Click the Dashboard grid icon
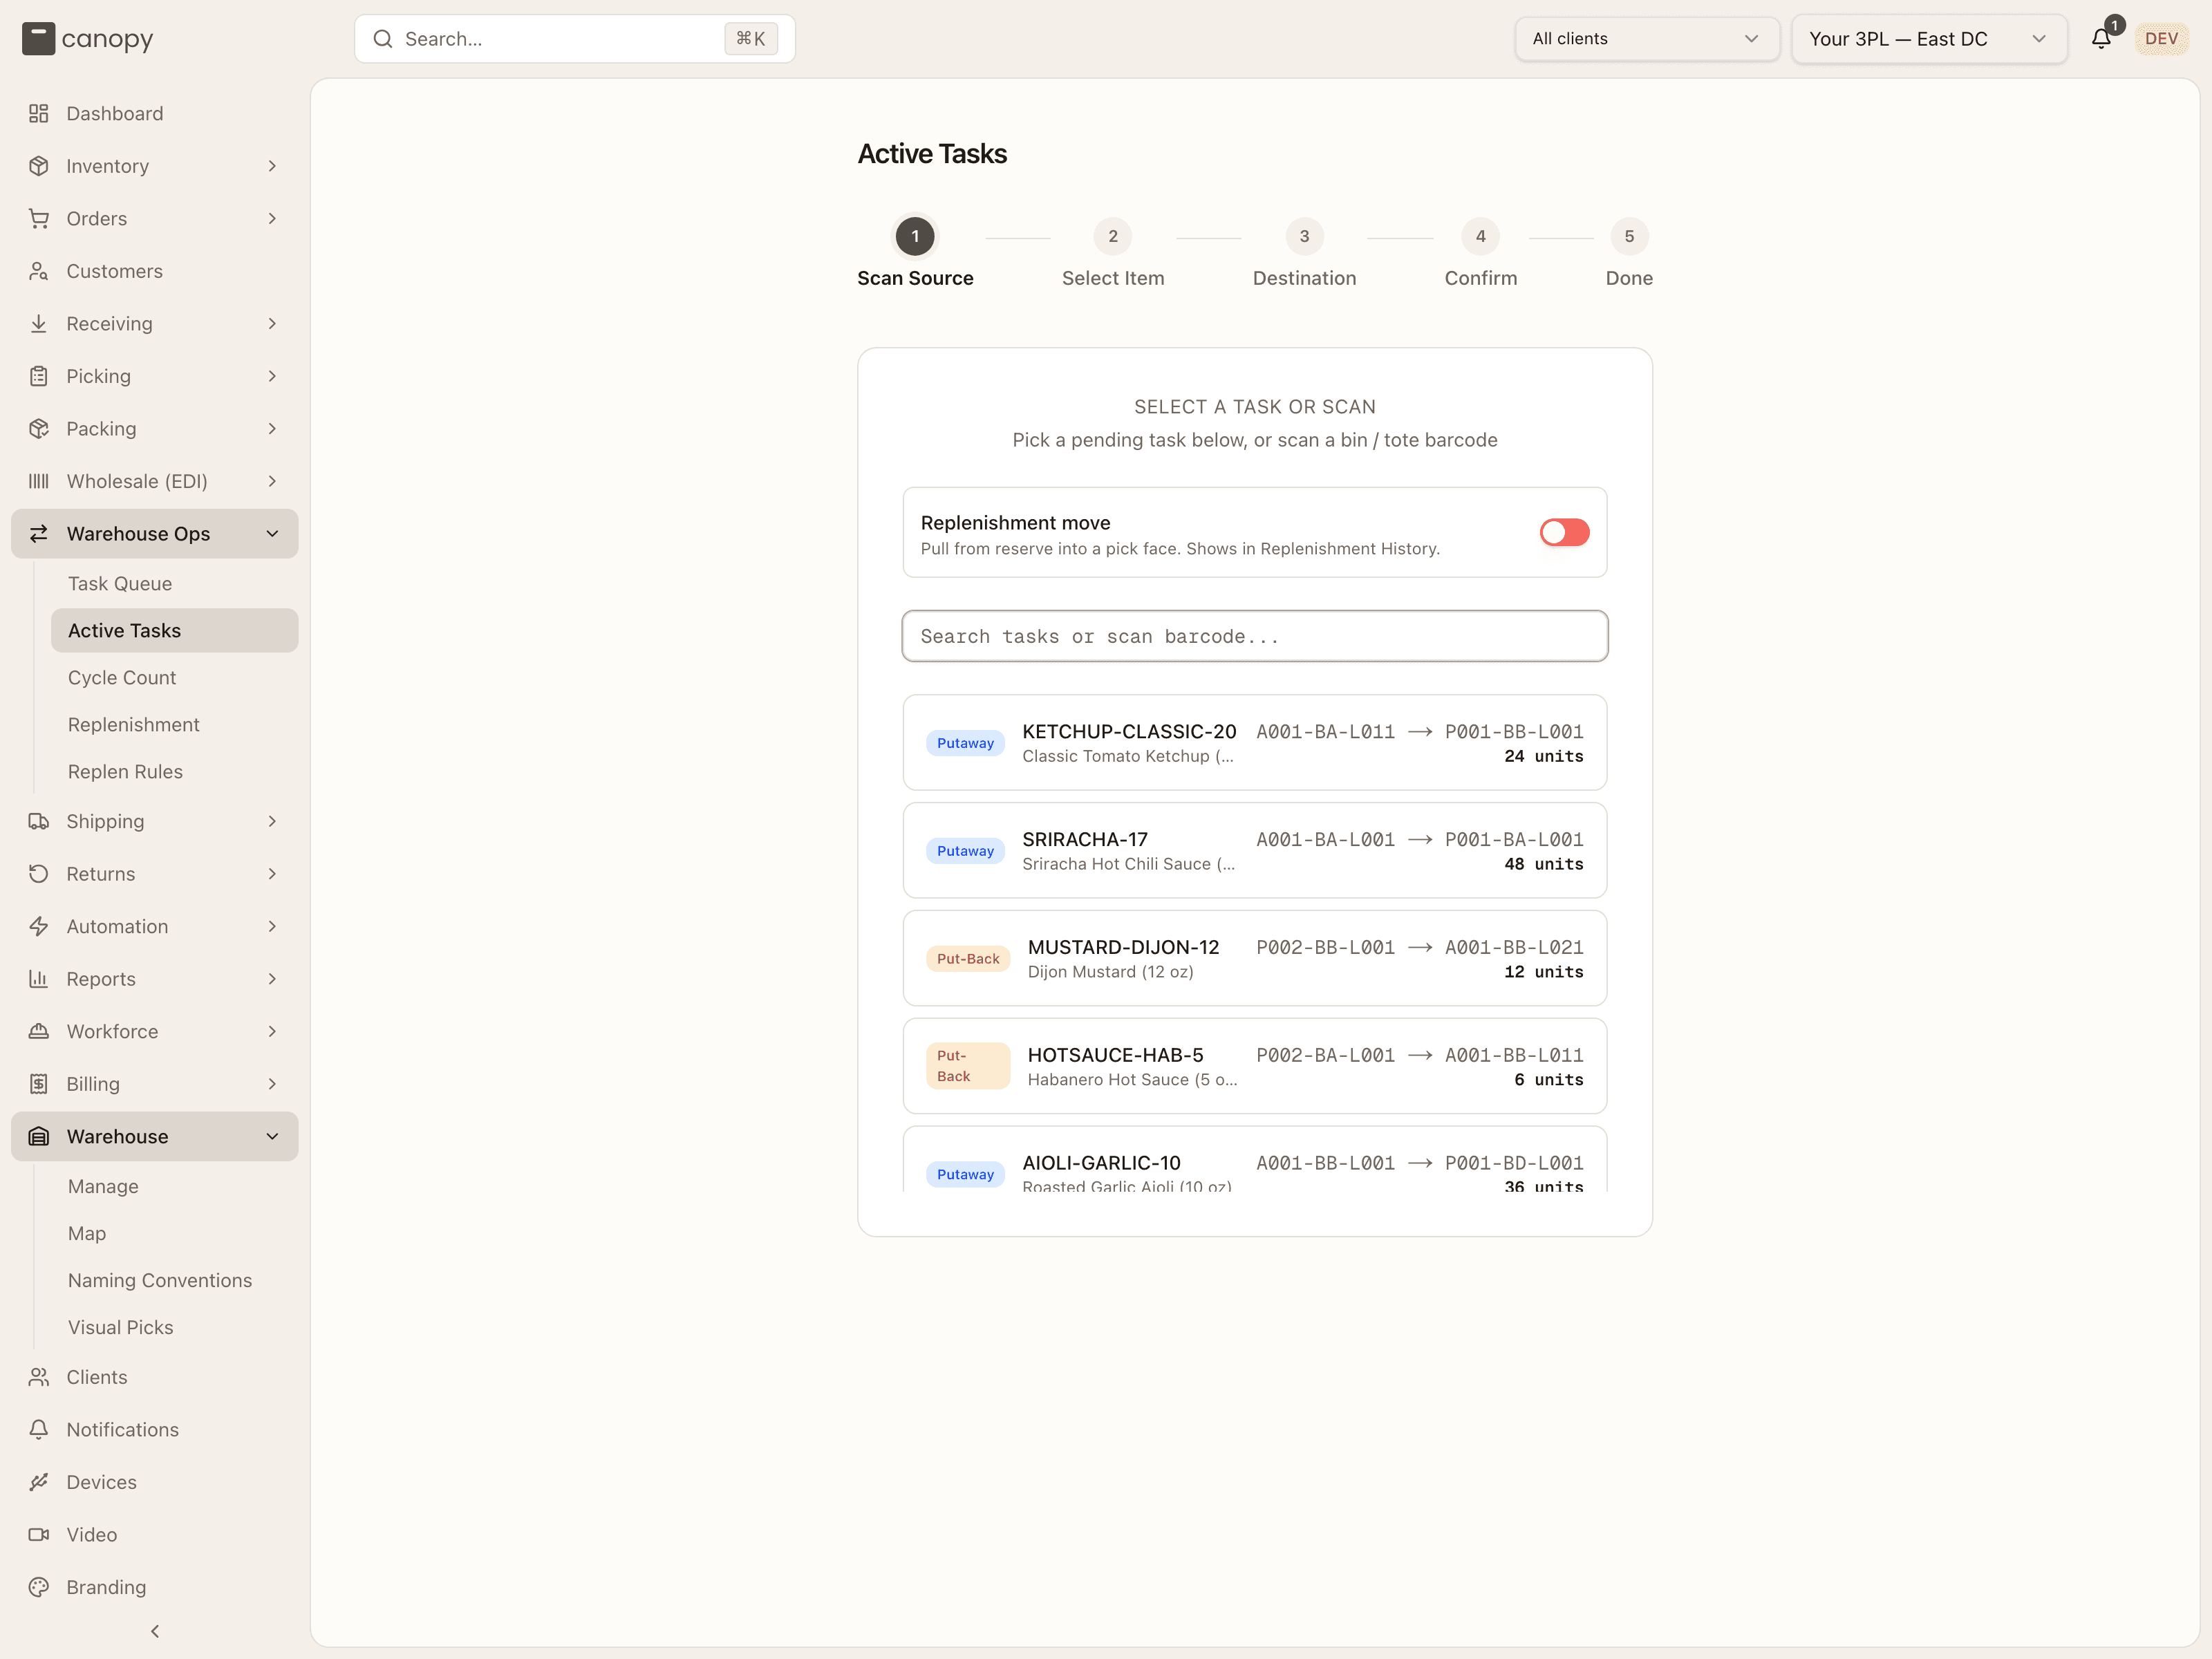 tap(39, 113)
